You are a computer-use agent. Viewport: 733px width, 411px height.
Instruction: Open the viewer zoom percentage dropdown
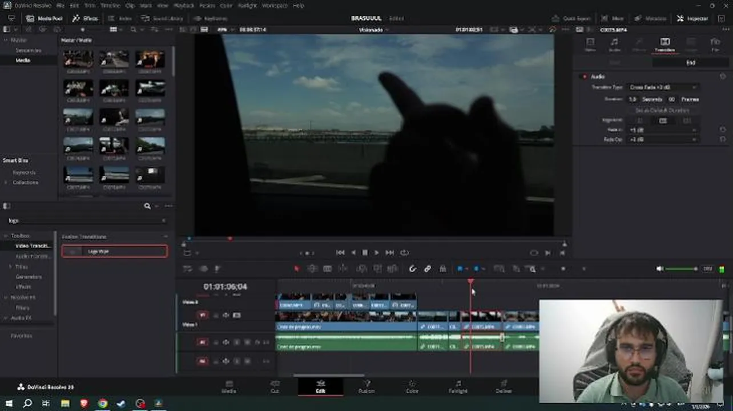pyautogui.click(x=225, y=30)
